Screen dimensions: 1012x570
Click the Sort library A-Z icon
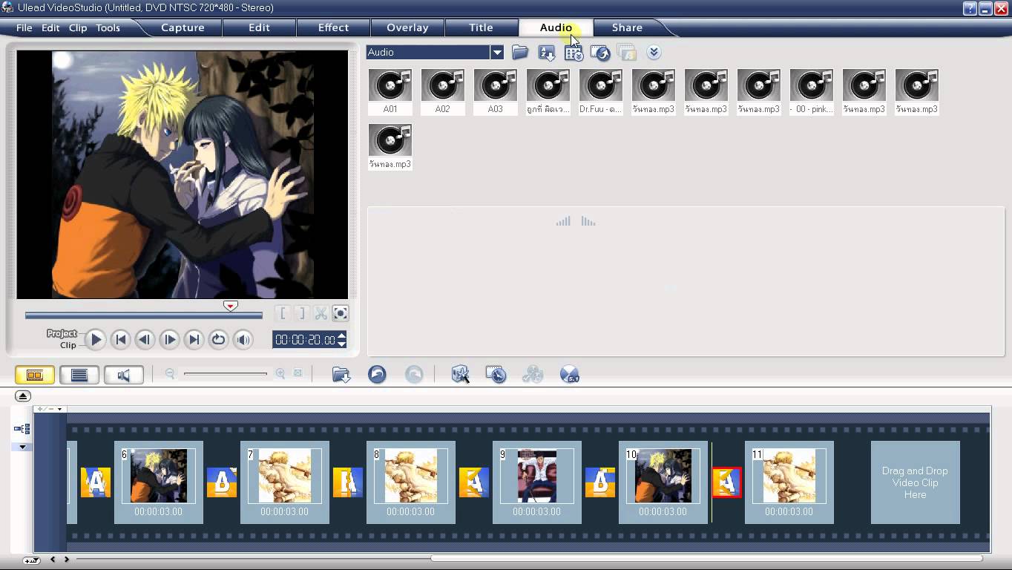(547, 53)
